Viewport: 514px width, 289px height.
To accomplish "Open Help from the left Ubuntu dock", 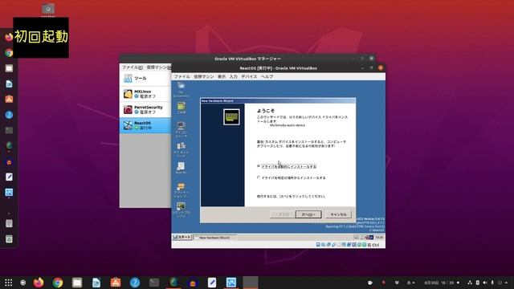I will click(9, 115).
